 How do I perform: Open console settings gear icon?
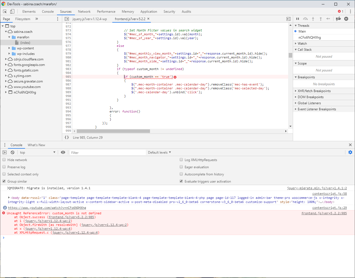click(x=350, y=152)
